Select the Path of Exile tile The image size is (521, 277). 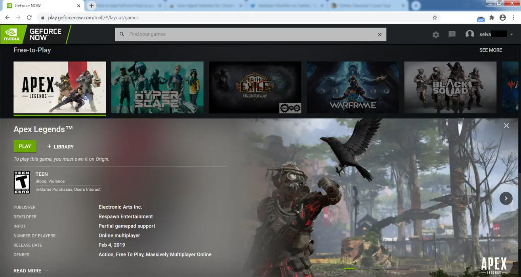255,87
